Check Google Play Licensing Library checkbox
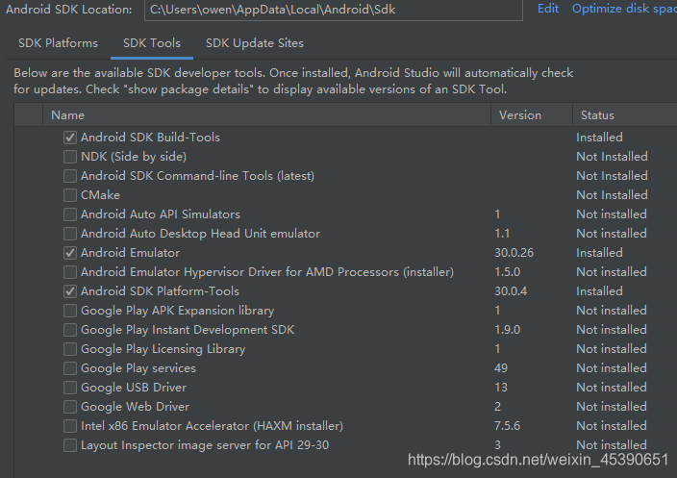The height and width of the screenshot is (478, 677). point(70,349)
